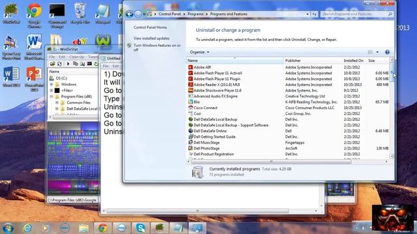This screenshot has width=417, height=234.
Task: Click the Notepad horizontal scrollbar
Action: (x=197, y=211)
